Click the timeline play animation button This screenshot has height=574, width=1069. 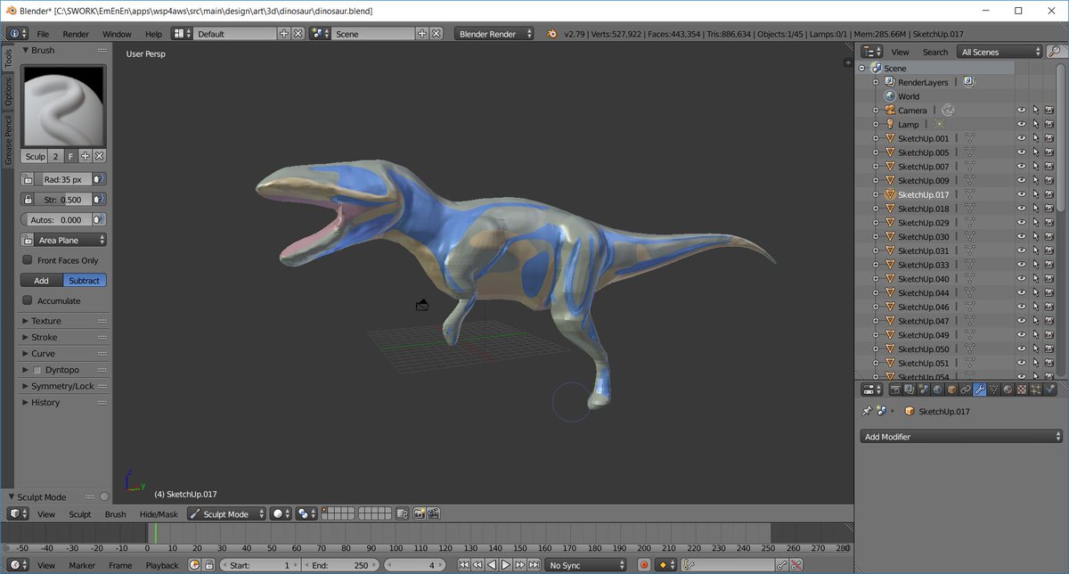coord(505,565)
